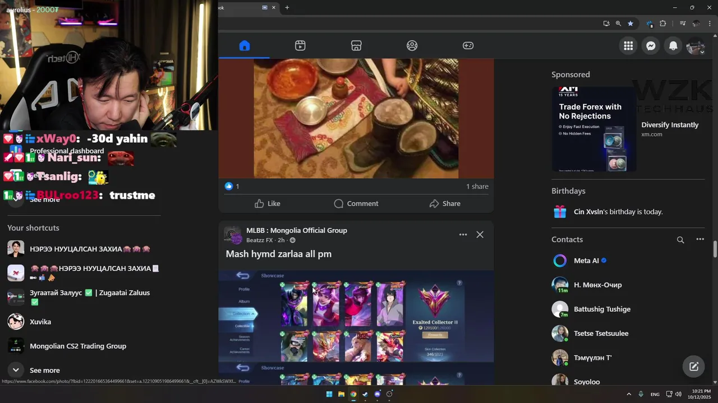The width and height of the screenshot is (718, 403).
Task: Open the Facebook Marketplace tab
Action: coord(356,45)
